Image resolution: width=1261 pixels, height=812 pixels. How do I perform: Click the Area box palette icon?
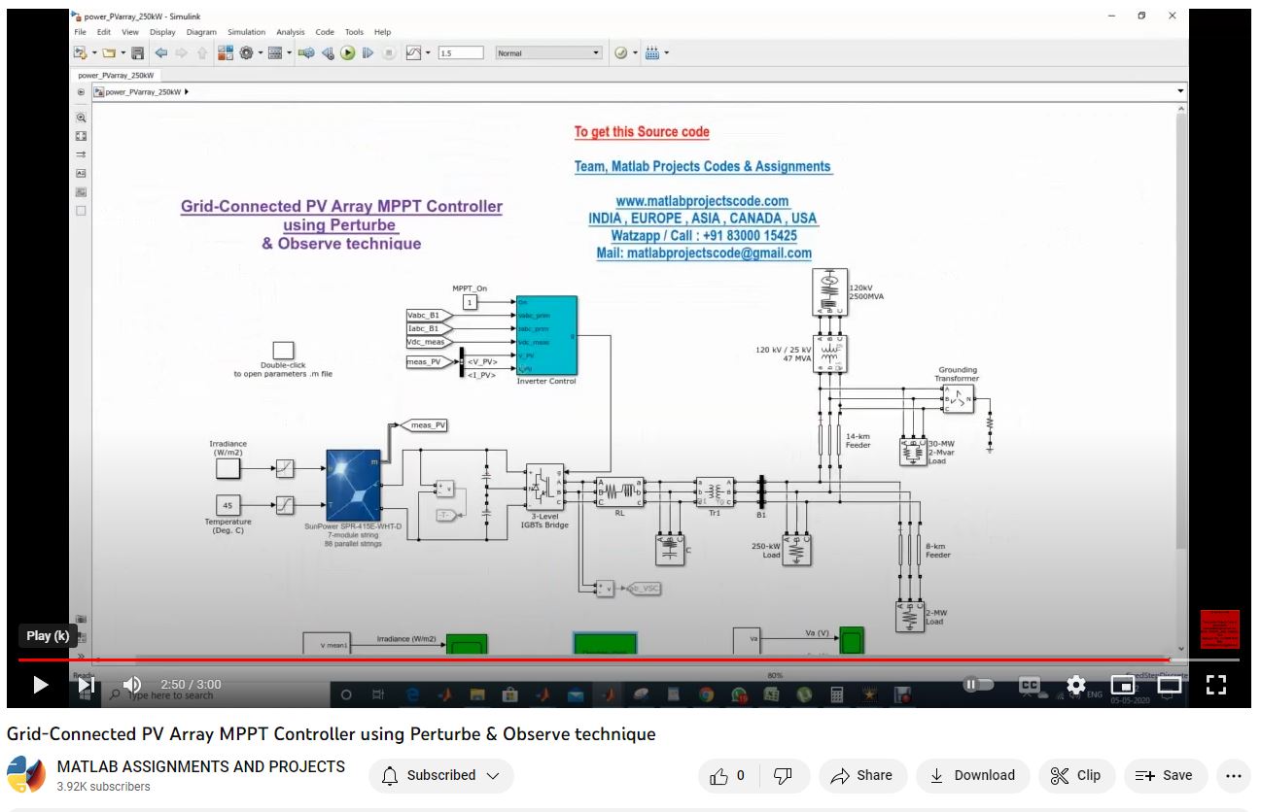point(82,210)
